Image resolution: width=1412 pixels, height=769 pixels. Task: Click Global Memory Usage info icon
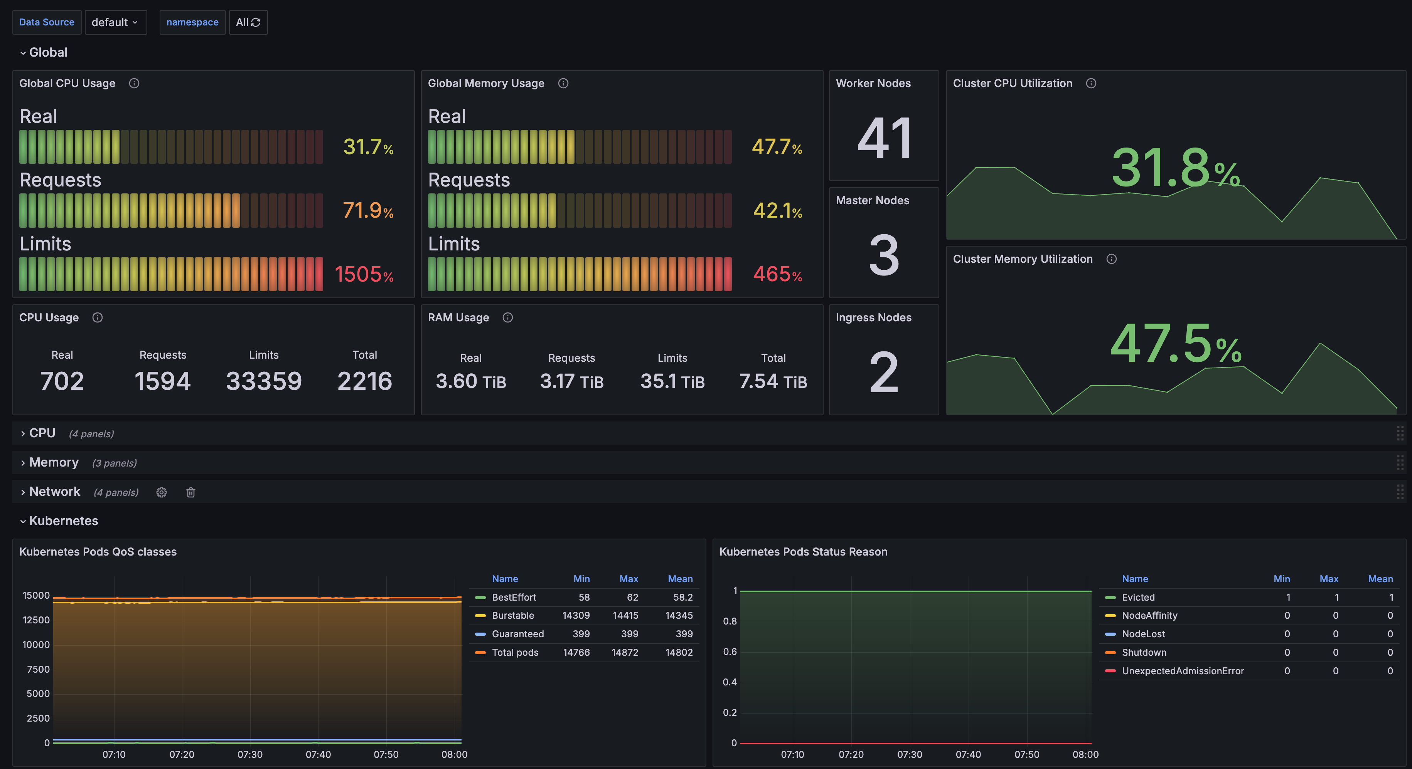[x=563, y=83]
